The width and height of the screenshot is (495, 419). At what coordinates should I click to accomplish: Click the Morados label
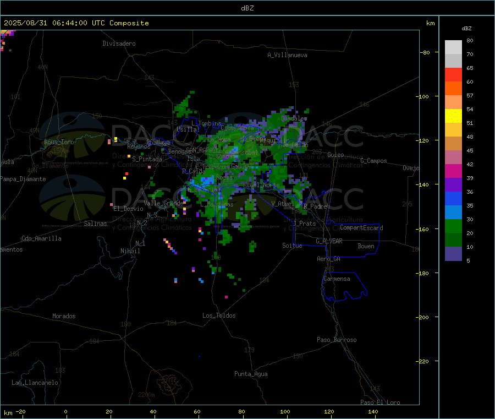pos(64,316)
